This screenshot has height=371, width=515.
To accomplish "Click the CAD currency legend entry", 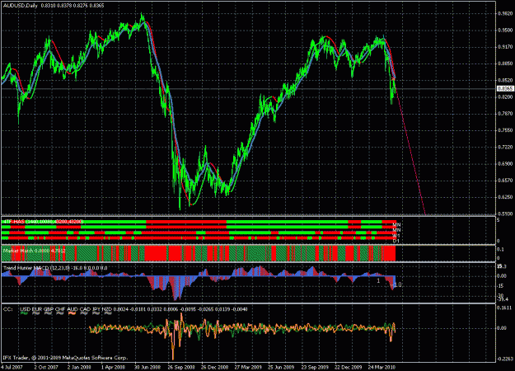I will point(85,309).
